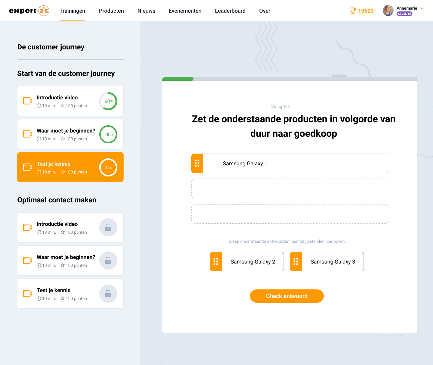Click the 60% progress ring
The image size is (433, 365).
tap(108, 101)
